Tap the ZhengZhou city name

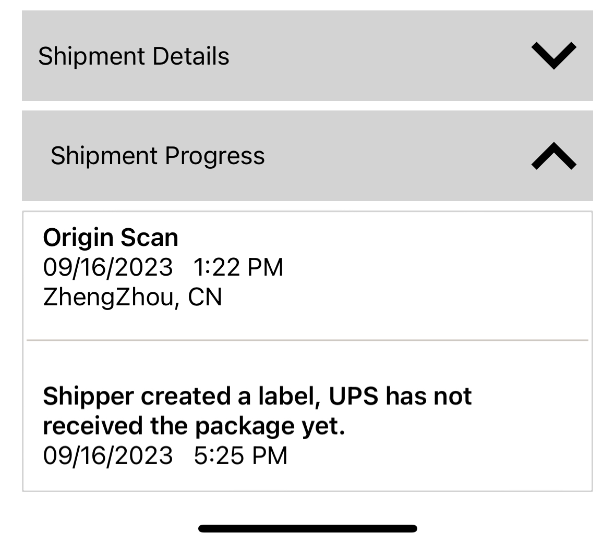[108, 297]
